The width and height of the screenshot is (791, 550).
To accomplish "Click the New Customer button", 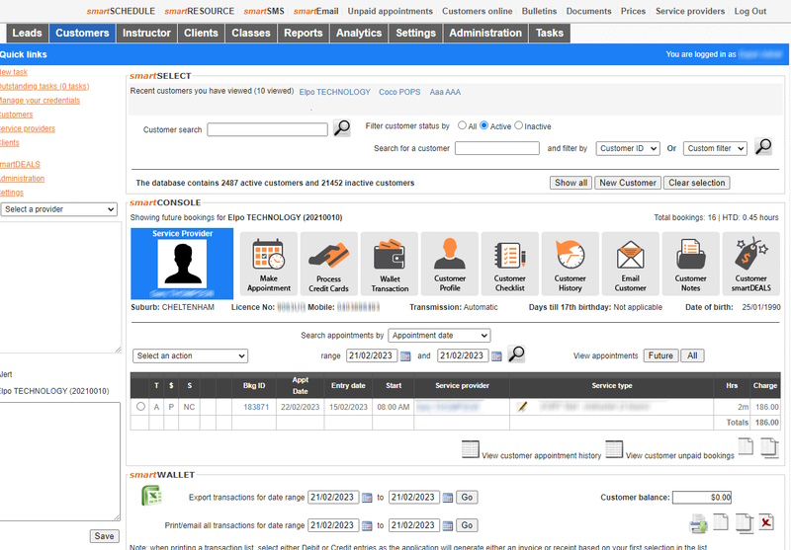I will pyautogui.click(x=628, y=183).
